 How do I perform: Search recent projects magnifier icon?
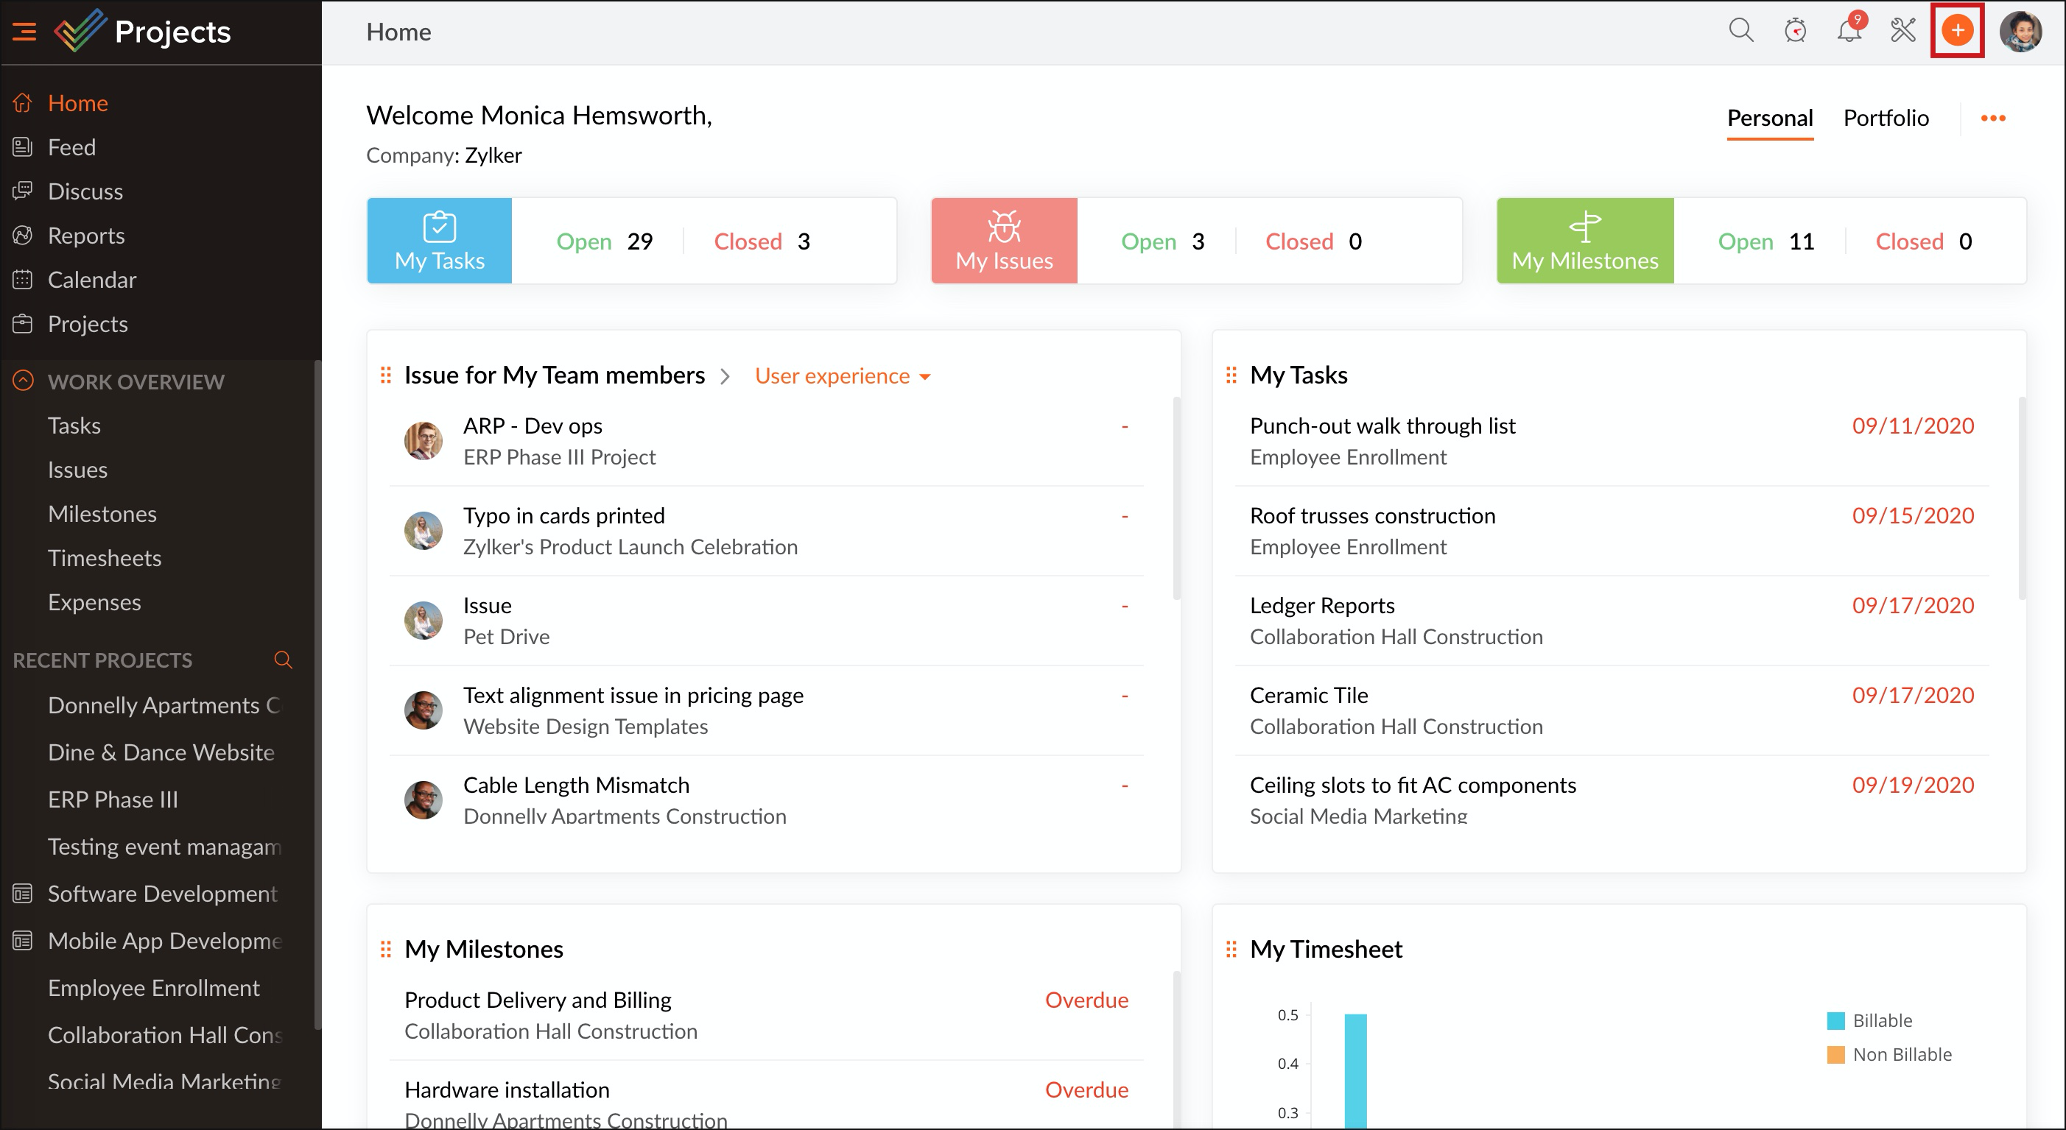pos(283,660)
